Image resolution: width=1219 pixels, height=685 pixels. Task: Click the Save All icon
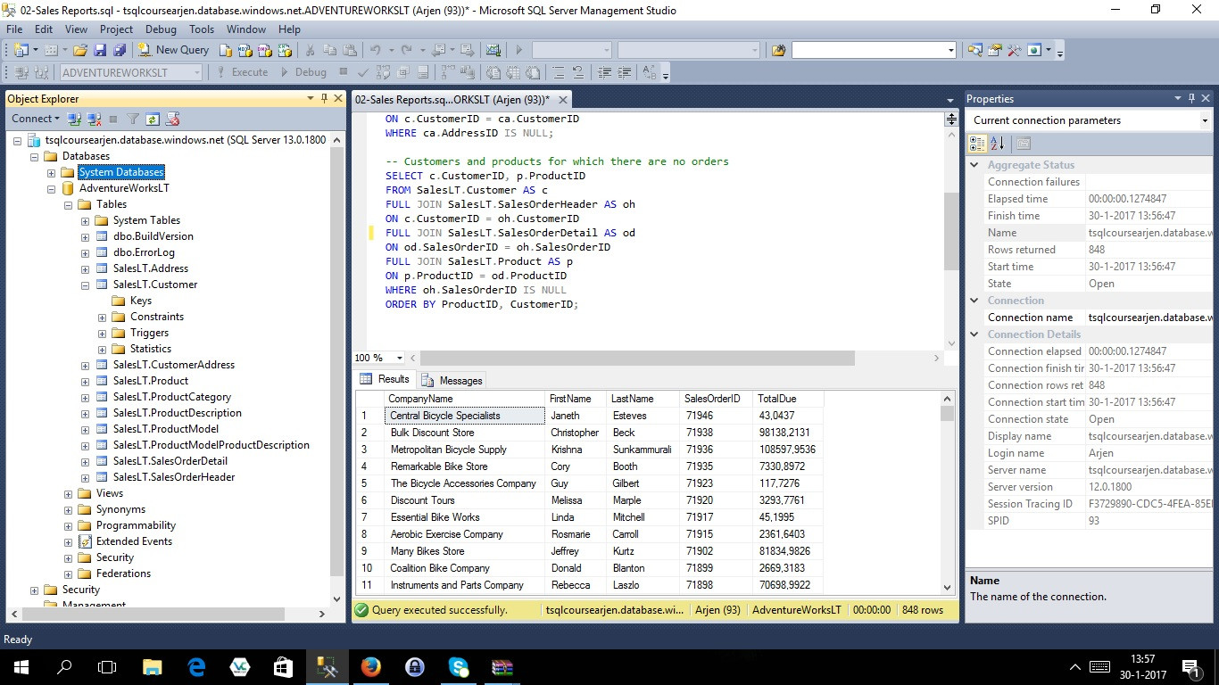119,50
